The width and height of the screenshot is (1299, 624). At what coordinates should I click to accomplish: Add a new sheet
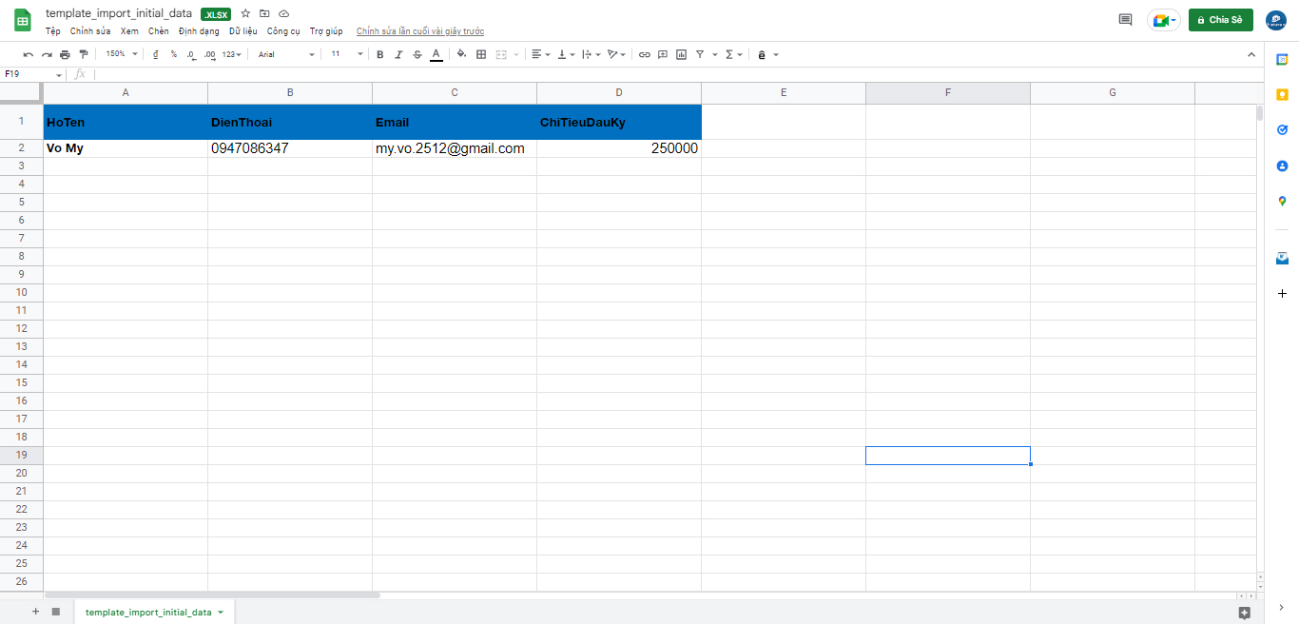[35, 612]
